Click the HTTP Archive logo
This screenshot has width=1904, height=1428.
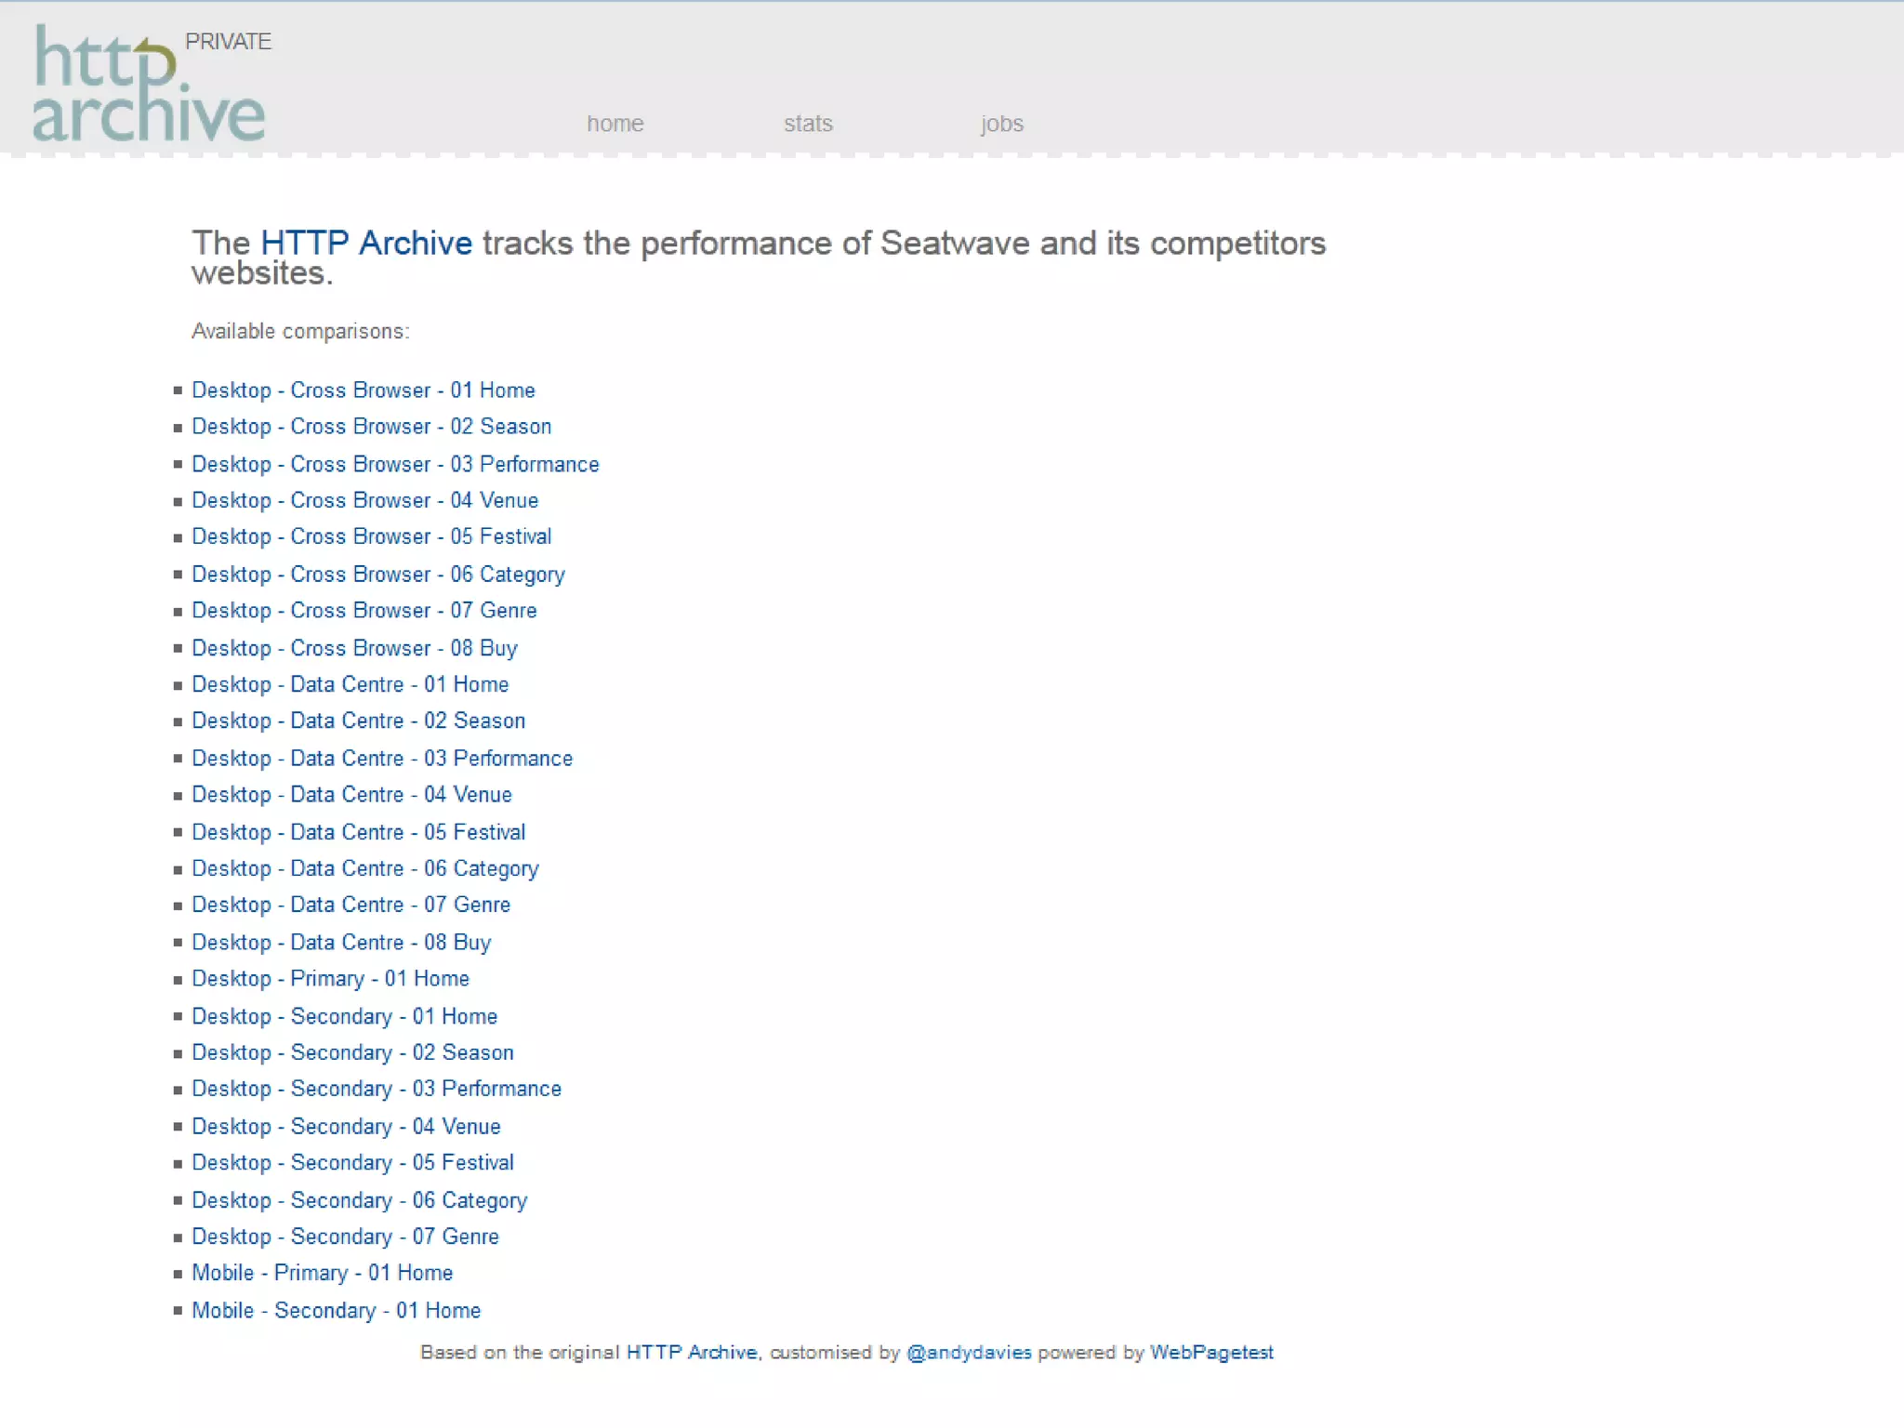pos(149,86)
